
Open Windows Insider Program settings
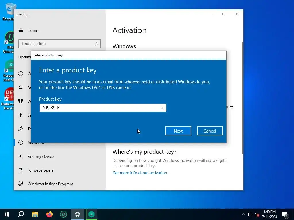click(50, 184)
